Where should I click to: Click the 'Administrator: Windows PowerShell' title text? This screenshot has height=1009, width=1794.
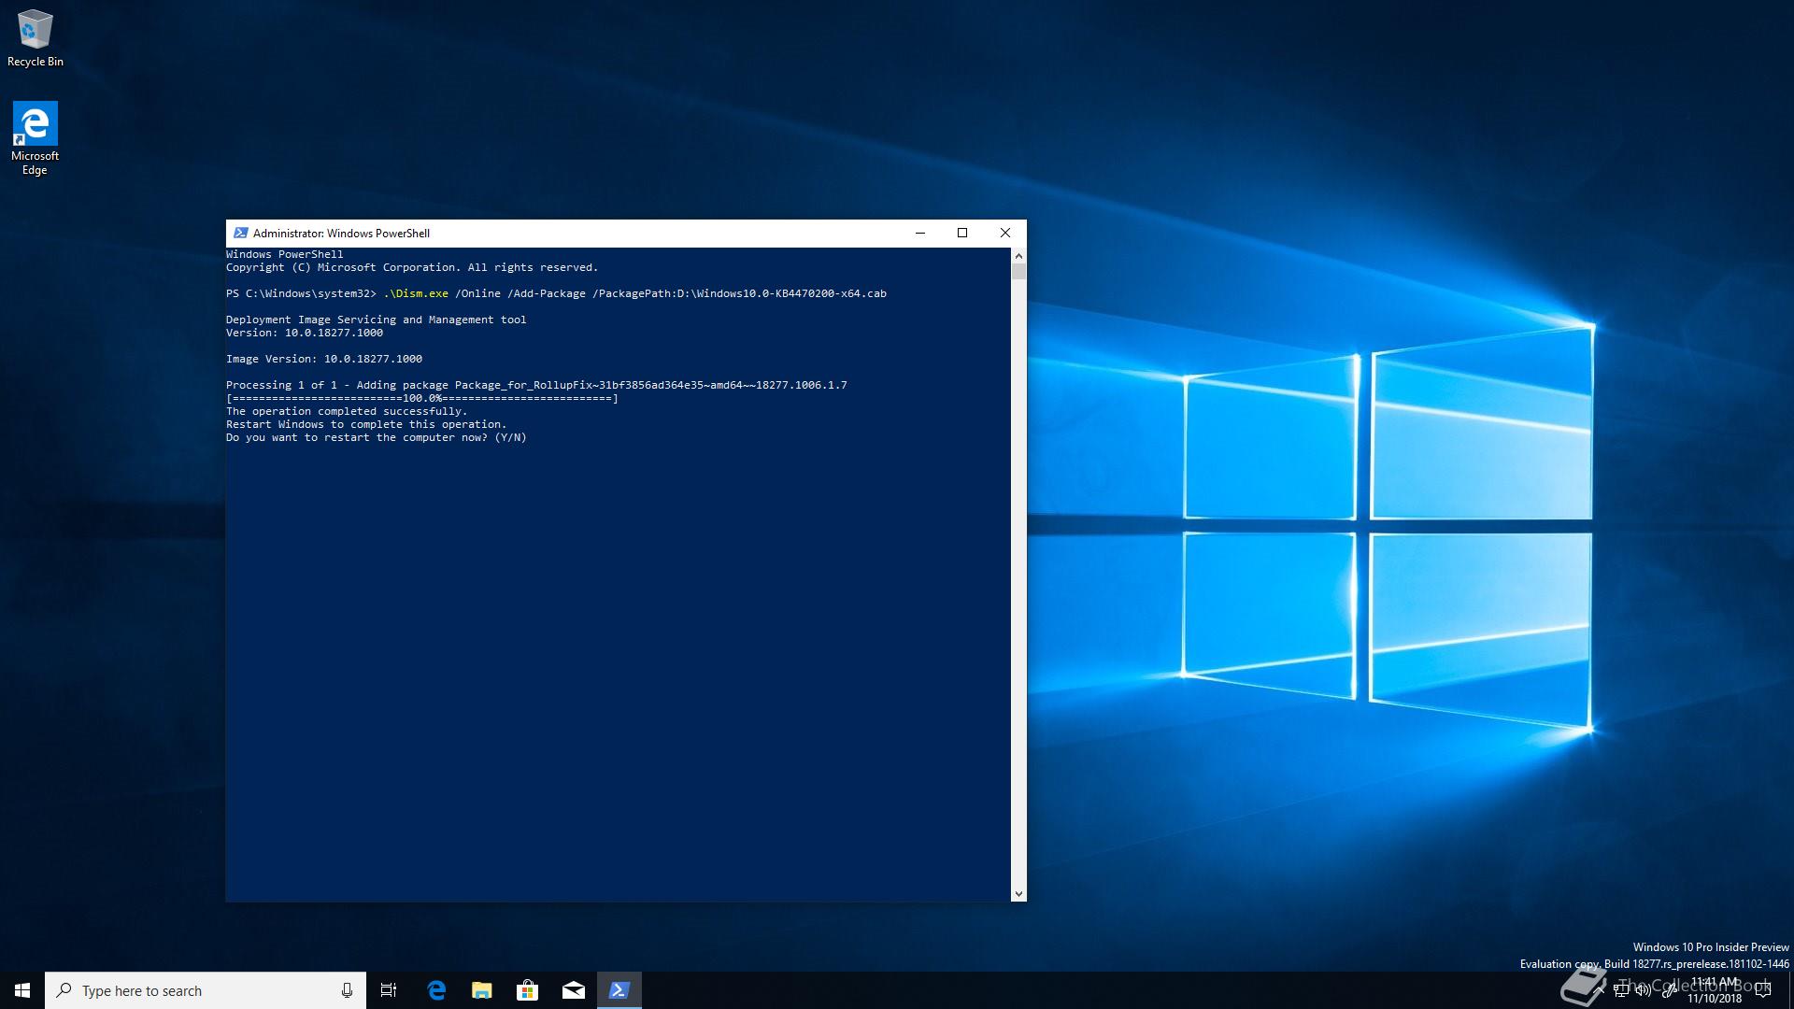(x=341, y=234)
